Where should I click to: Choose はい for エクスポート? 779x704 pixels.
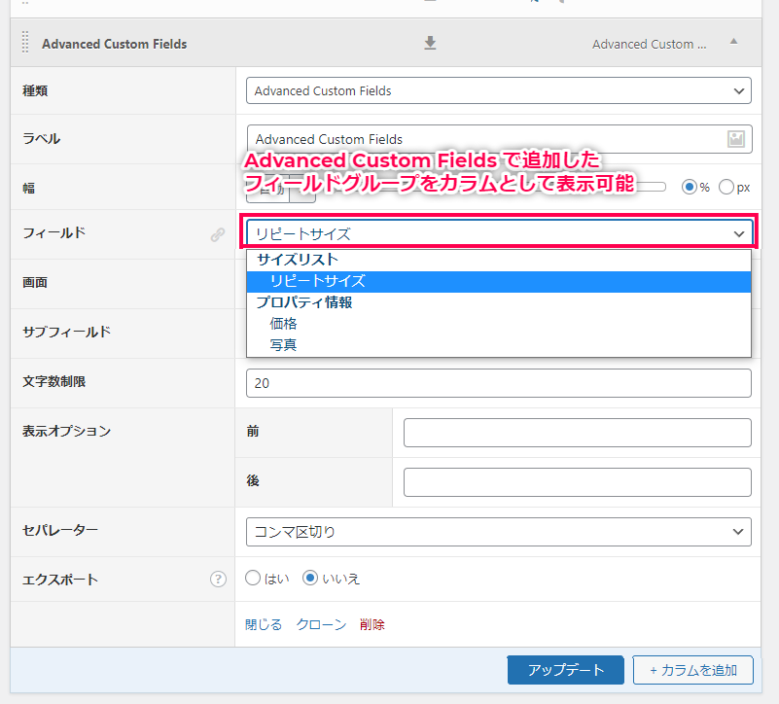253,578
